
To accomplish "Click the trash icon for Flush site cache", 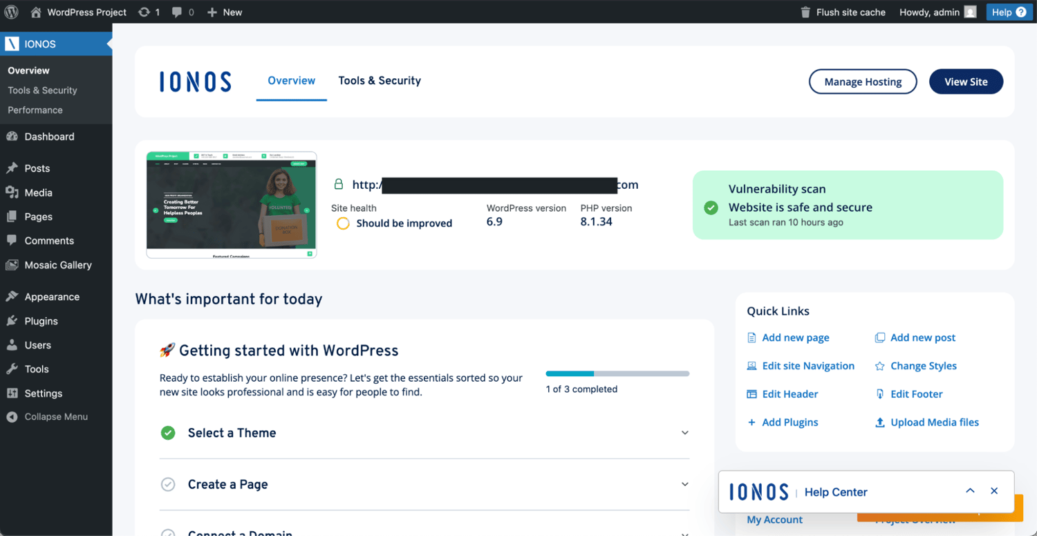I will click(805, 12).
